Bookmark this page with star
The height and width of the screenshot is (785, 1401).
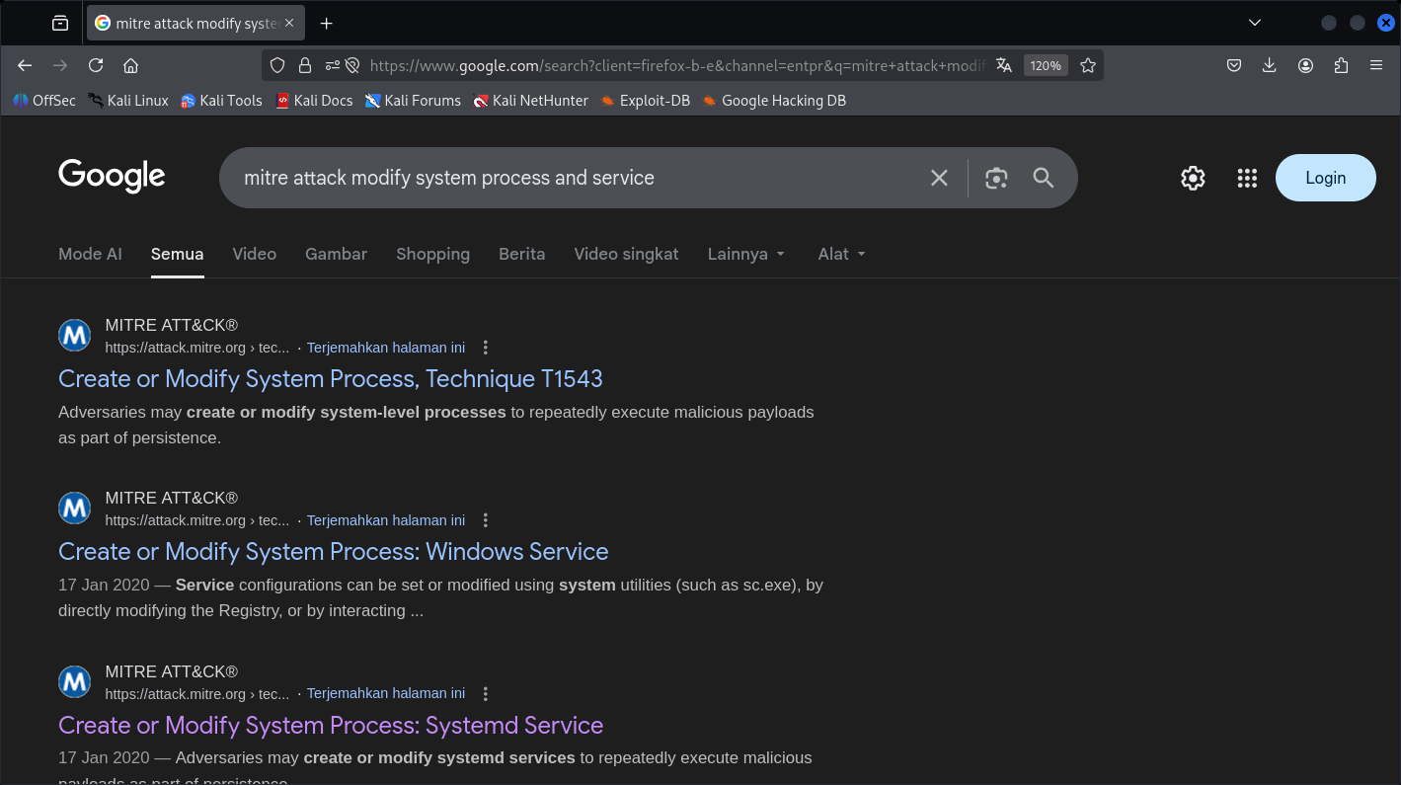tap(1088, 65)
